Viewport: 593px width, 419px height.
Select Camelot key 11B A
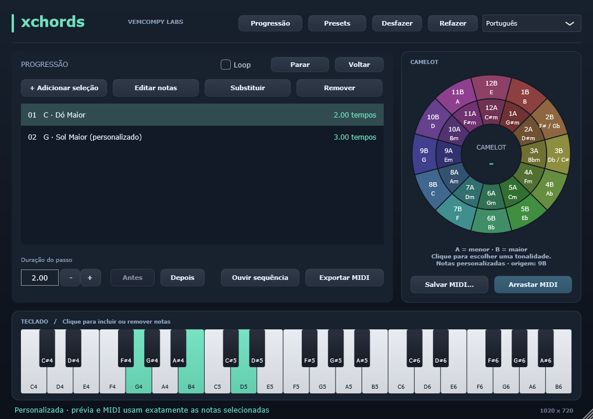click(458, 96)
